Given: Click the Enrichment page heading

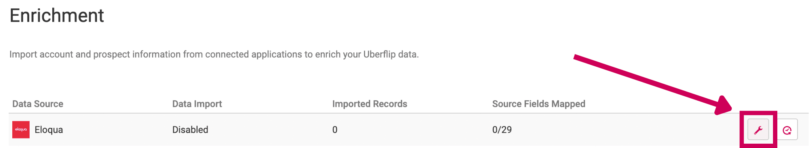Looking at the screenshot, I should click(x=57, y=16).
